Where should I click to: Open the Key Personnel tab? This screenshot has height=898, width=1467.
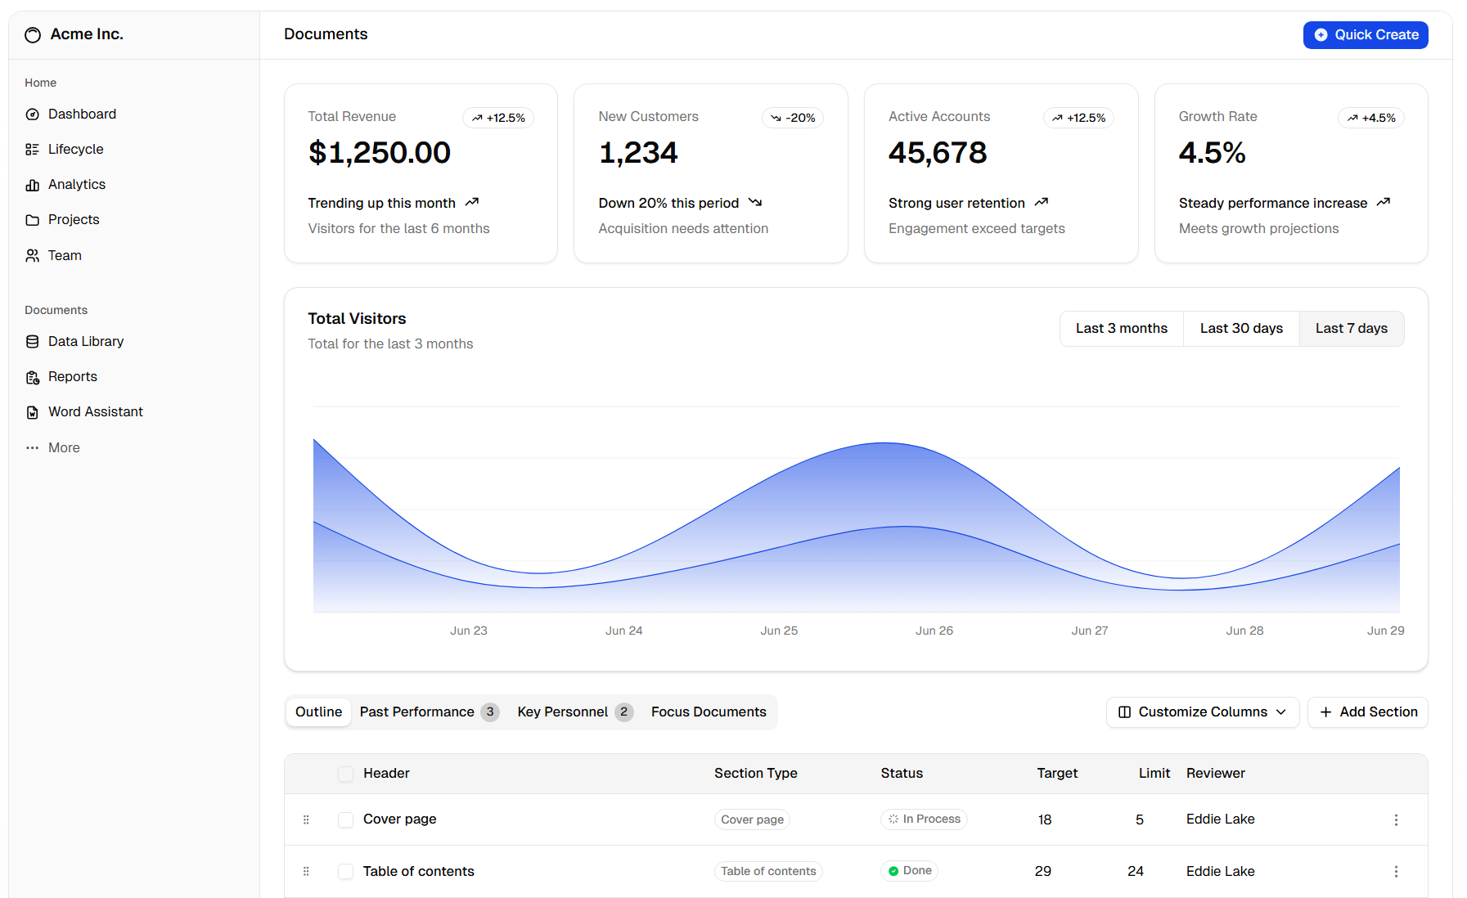564,712
